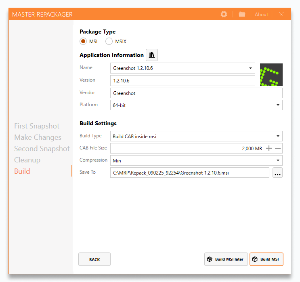Image resolution: width=300 pixels, height=282 pixels.
Task: Open the application library books icon
Action: click(x=152, y=55)
